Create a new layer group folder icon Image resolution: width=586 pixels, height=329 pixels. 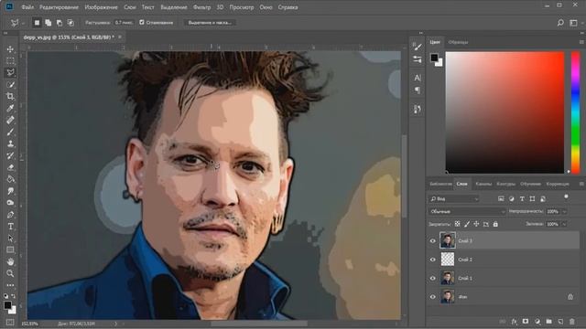pos(548,322)
